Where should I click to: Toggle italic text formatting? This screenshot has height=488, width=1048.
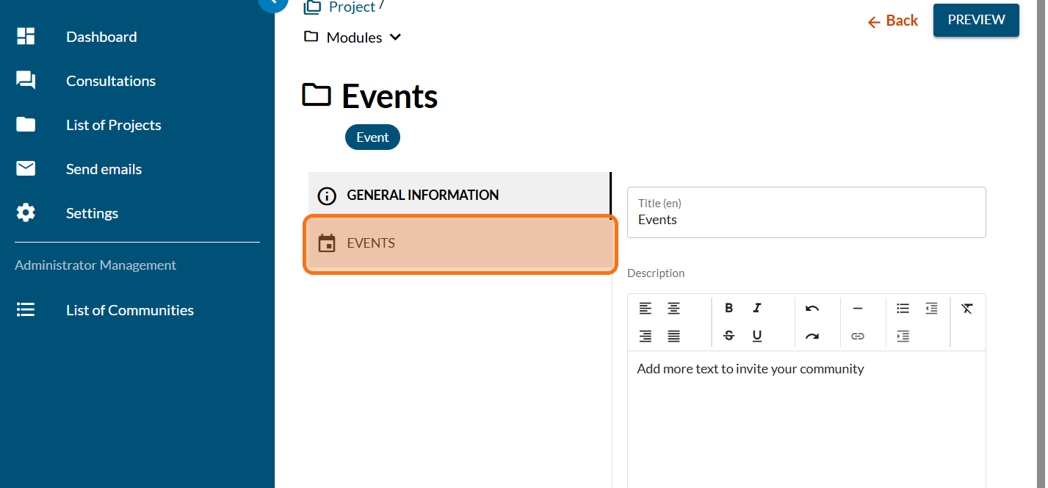[x=757, y=309]
